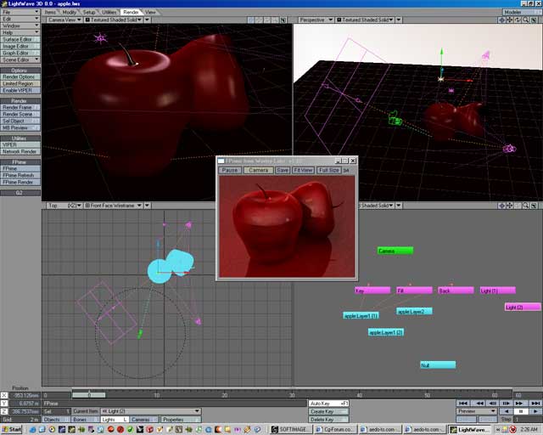Click the green camera icon in Perspective viewport
Image resolution: width=543 pixels, height=435 pixels.
point(395,119)
